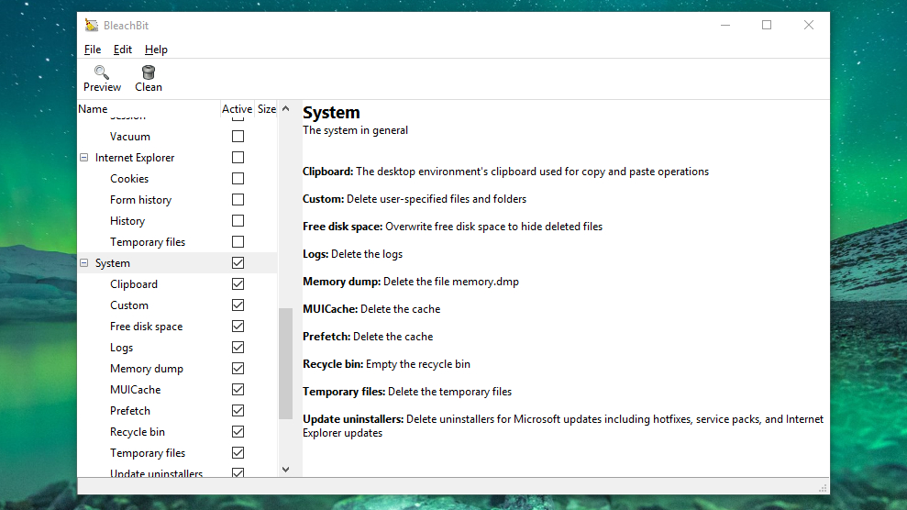Screen dimensions: 907x510
Task: Click the Clean trash can icon
Action: [x=149, y=72]
